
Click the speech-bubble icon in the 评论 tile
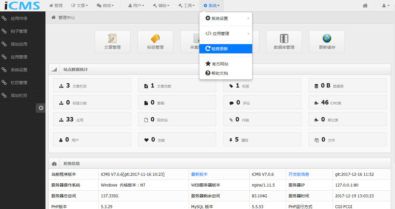(231, 103)
